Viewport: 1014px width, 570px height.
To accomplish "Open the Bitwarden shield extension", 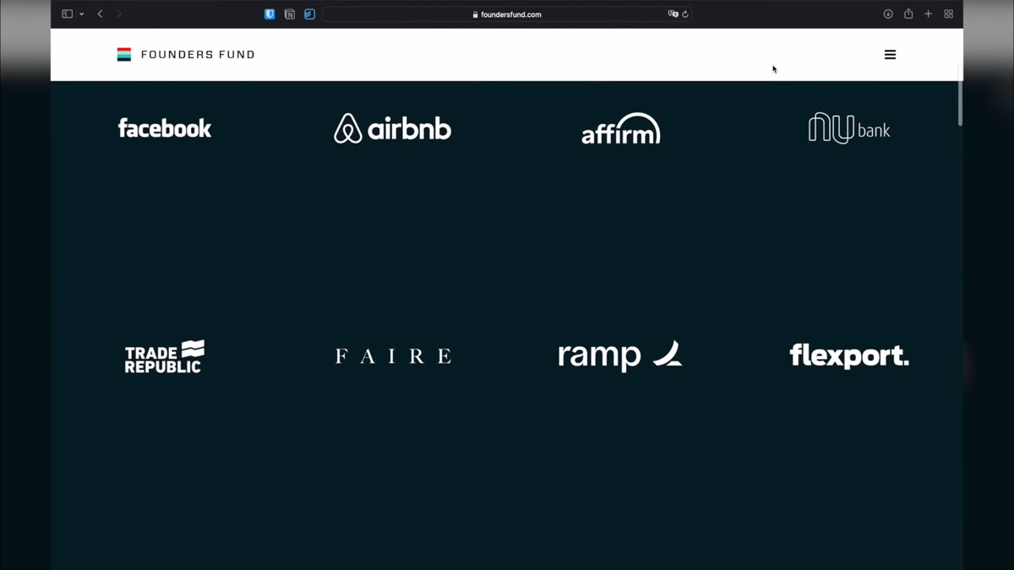I will point(270,14).
